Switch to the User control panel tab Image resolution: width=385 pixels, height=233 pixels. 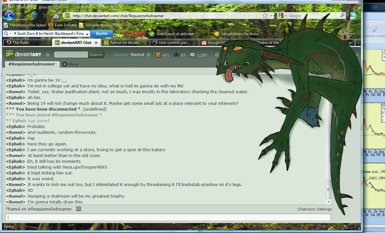(174, 42)
